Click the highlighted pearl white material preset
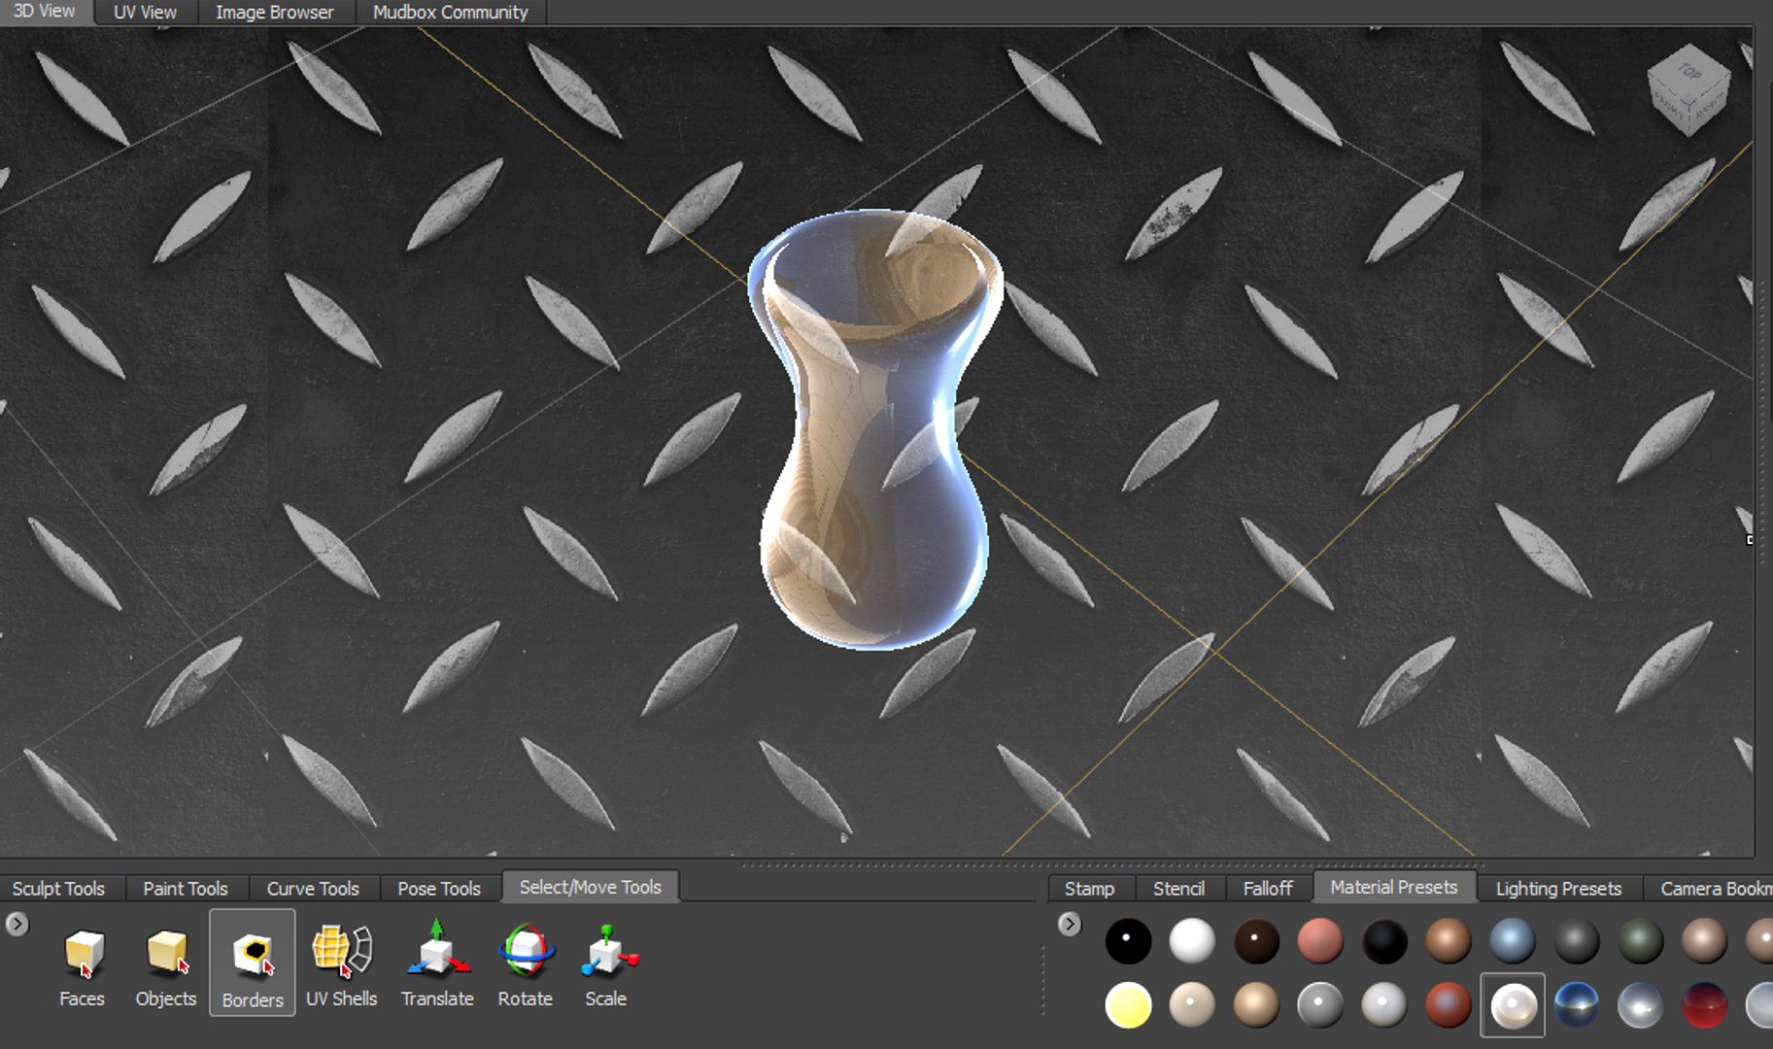 [1513, 1005]
